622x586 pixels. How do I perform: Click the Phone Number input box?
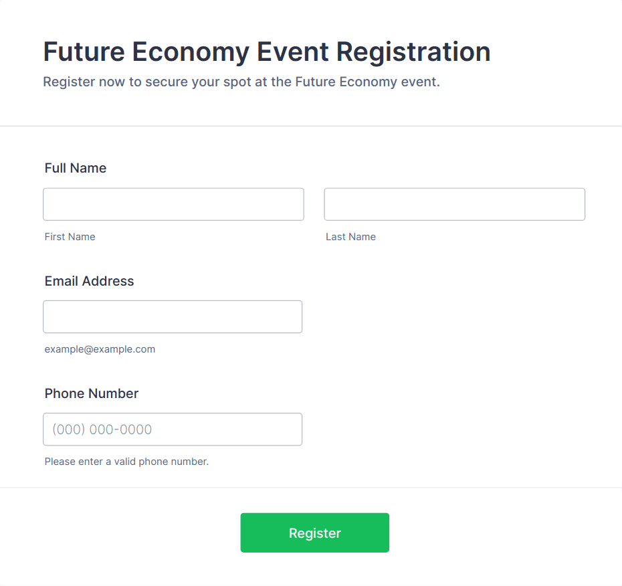173,429
